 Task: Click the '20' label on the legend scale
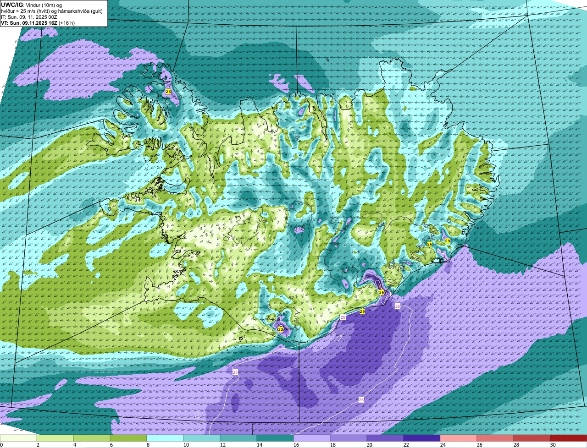point(370,445)
